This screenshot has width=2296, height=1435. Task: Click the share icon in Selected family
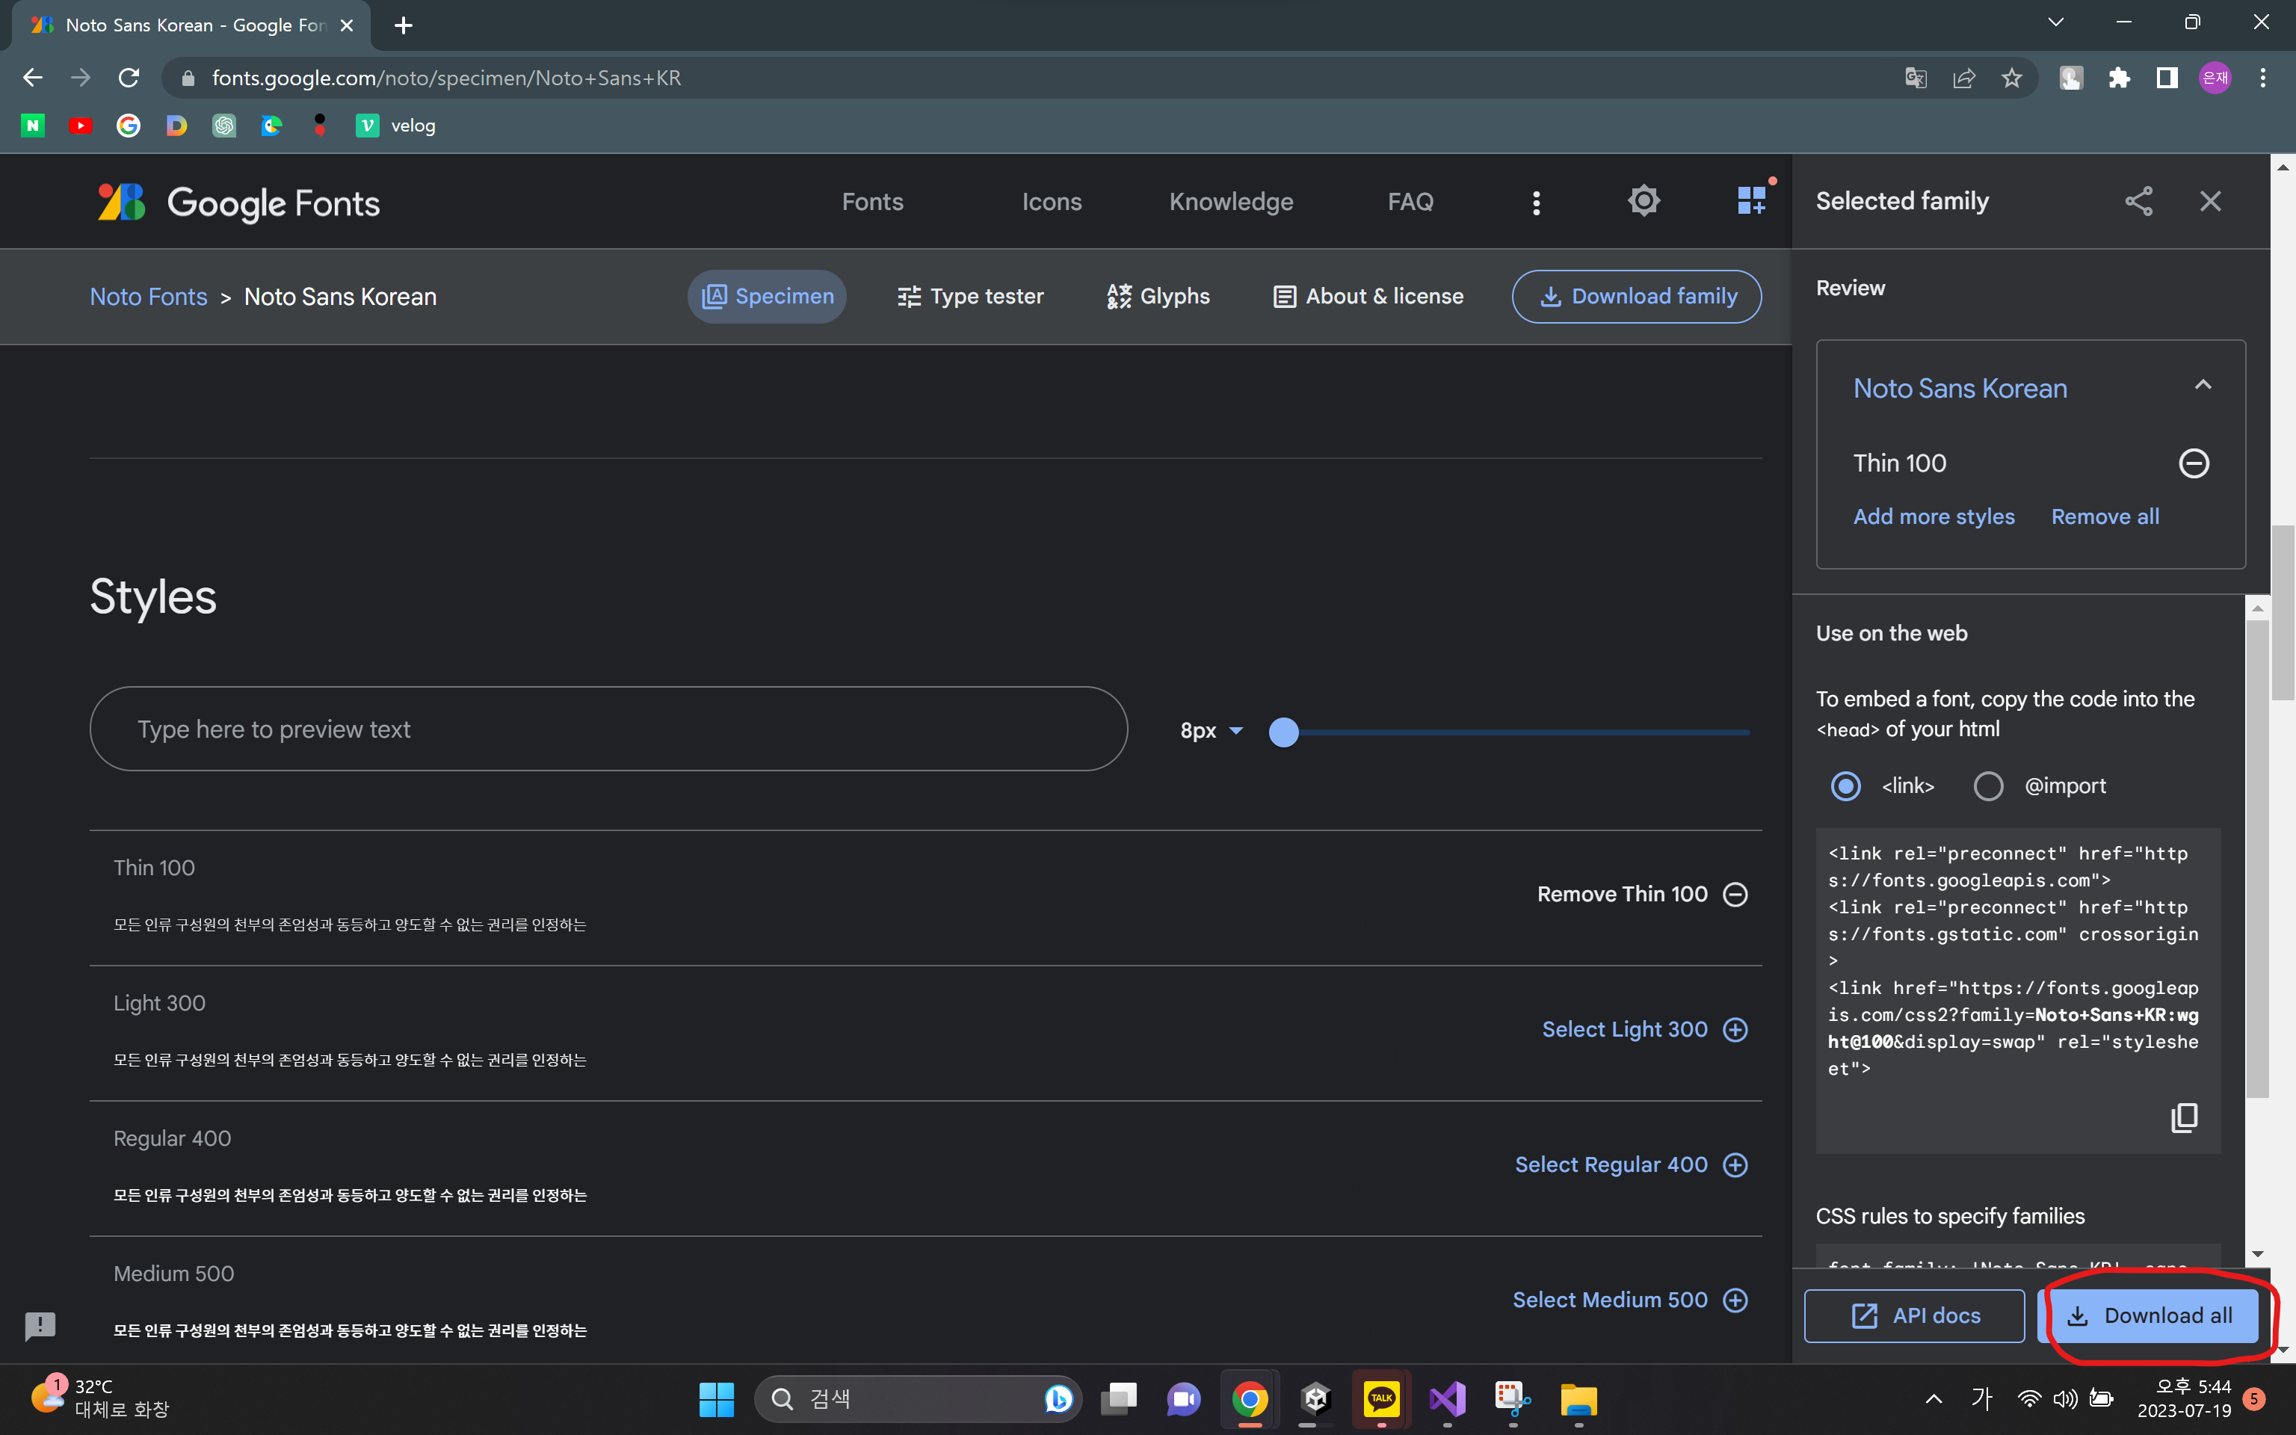coord(2138,201)
